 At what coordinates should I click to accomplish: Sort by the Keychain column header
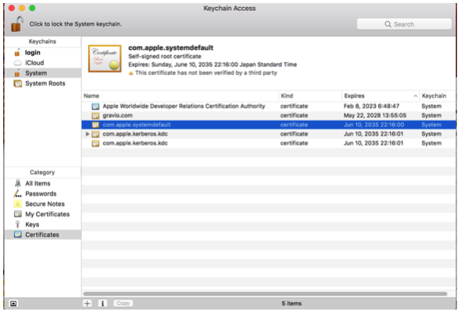coord(438,96)
